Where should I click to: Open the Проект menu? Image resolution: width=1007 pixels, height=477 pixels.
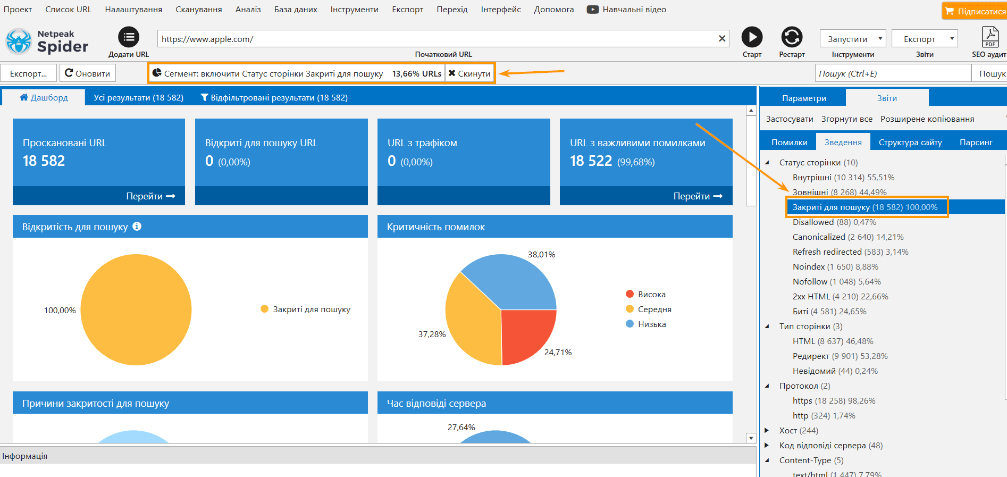[18, 10]
